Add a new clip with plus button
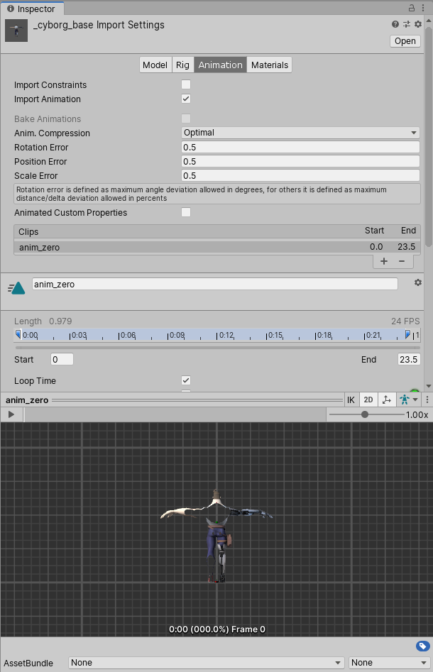Screen dimensions: 433x672 click(x=384, y=261)
